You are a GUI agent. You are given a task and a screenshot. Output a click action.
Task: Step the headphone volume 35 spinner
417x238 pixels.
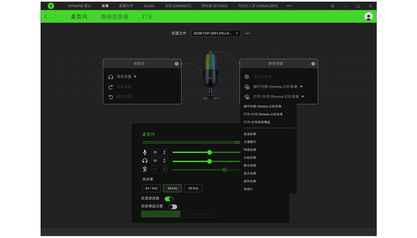pos(164,161)
